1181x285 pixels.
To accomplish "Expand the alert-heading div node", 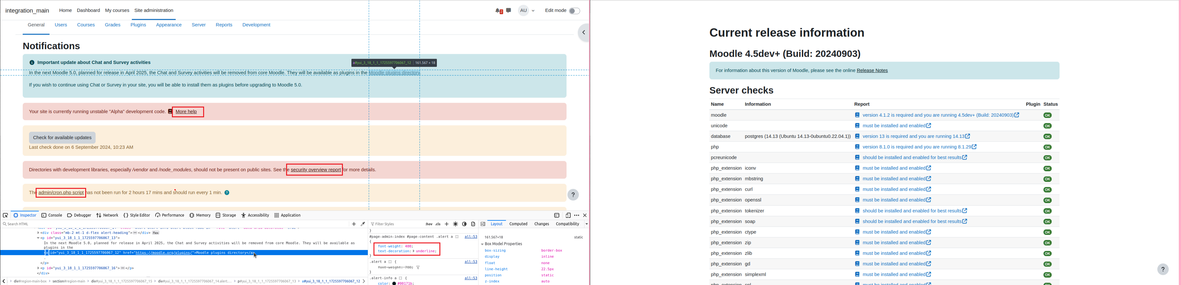I will 38,233.
